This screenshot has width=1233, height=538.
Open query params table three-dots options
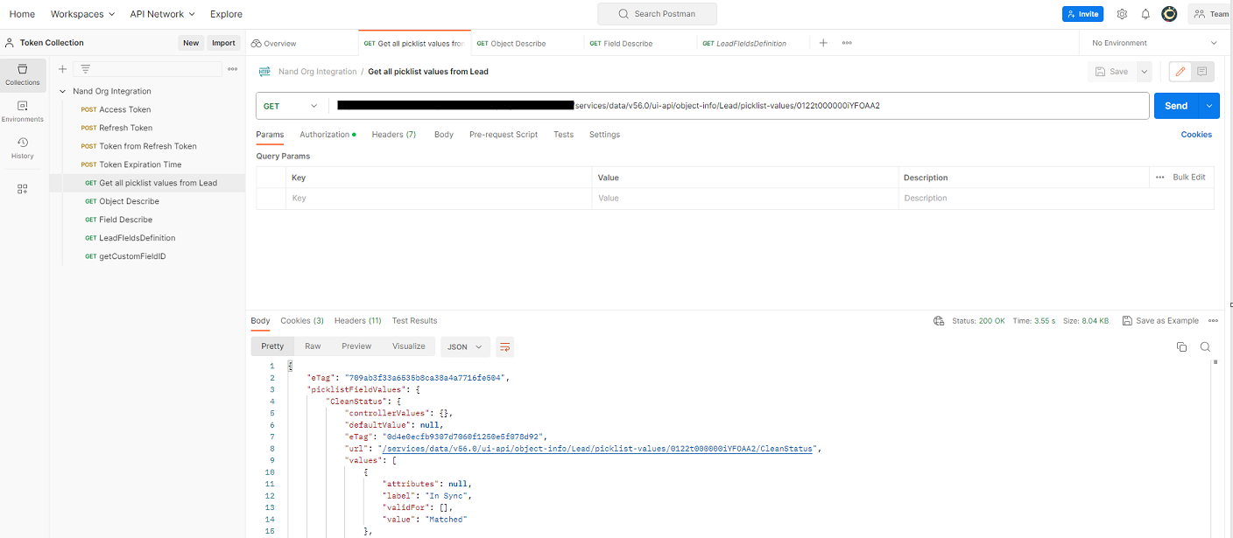coord(1160,178)
